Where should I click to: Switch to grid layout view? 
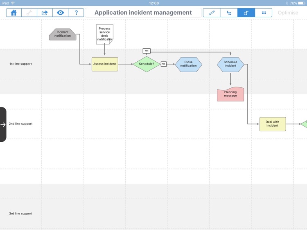tap(264, 13)
